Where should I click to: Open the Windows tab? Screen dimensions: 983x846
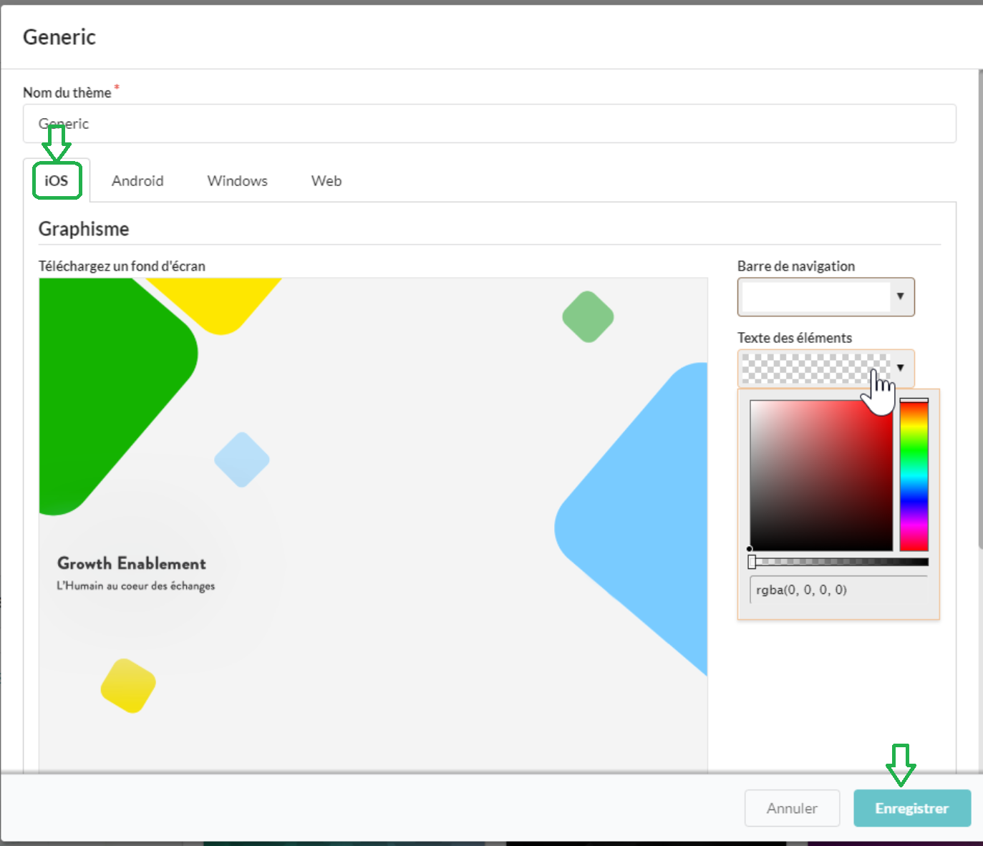(237, 180)
